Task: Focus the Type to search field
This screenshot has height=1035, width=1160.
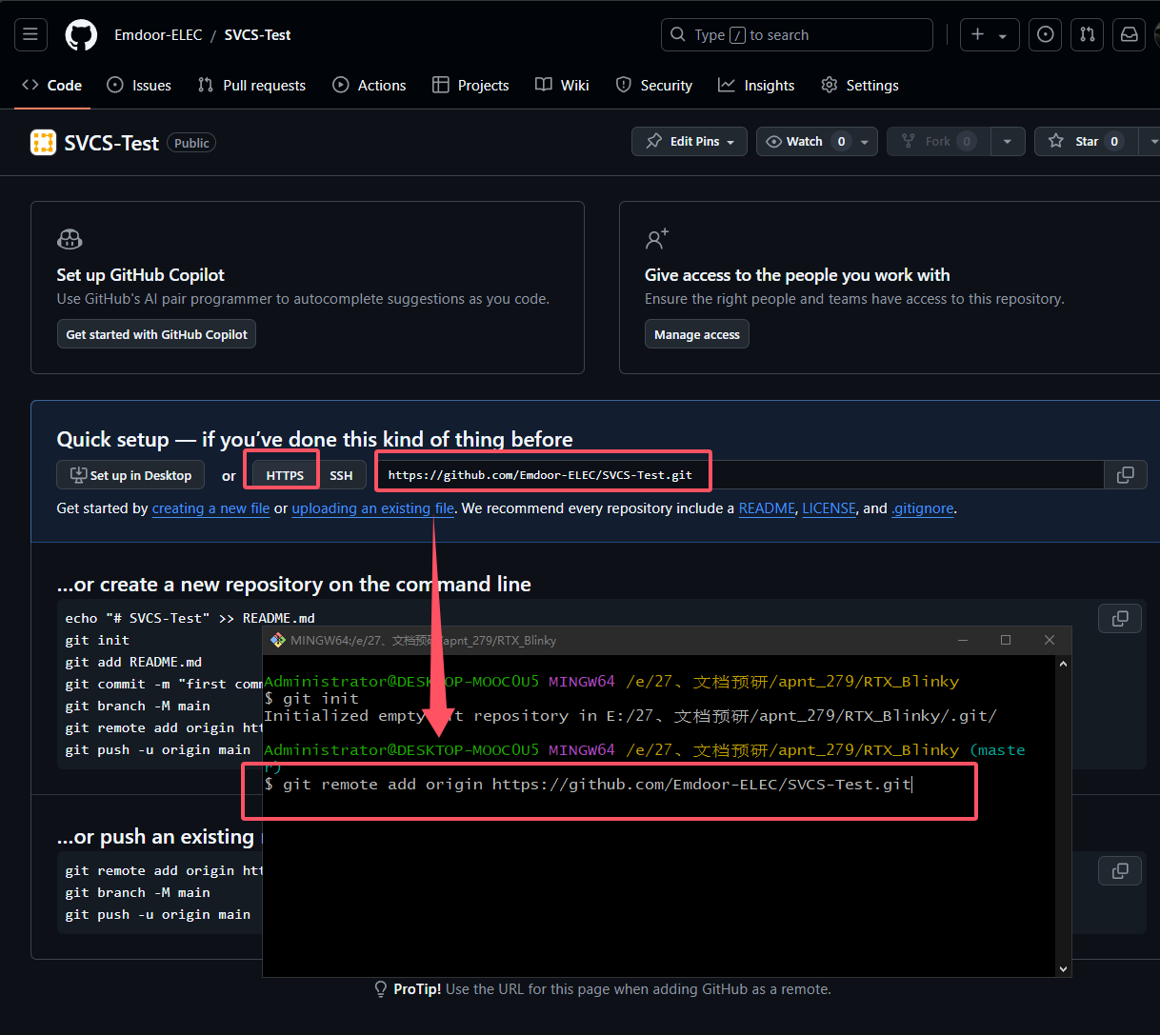Action: point(796,35)
